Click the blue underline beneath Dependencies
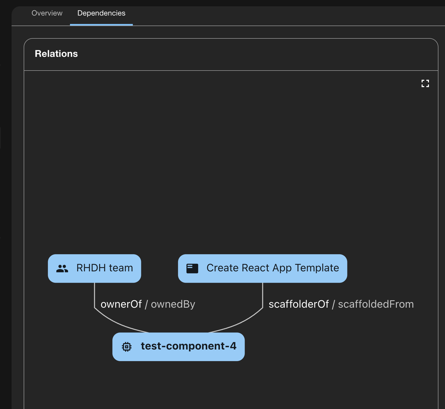This screenshot has height=409, width=445. coord(101,25)
